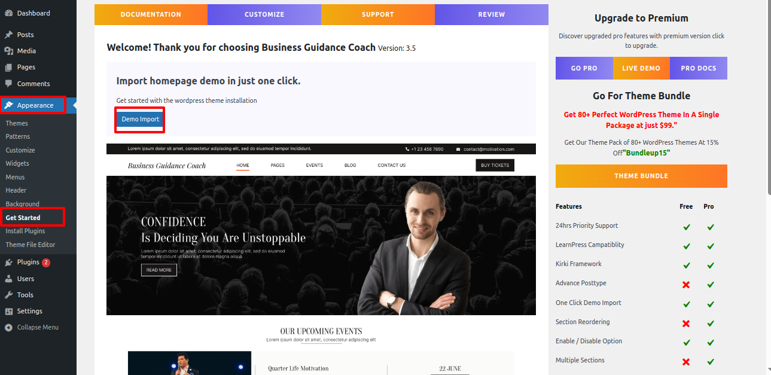Open the Customize tab at top
Image resolution: width=771 pixels, height=375 pixels.
pos(264,14)
